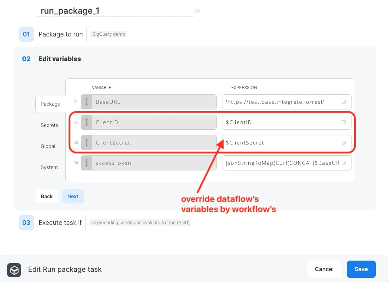Click the drag handle for accessToken variable
Image resolution: width=388 pixels, height=282 pixels.
tap(87, 163)
